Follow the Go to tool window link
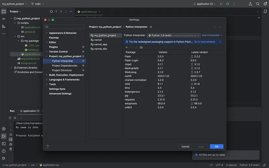 204,42
